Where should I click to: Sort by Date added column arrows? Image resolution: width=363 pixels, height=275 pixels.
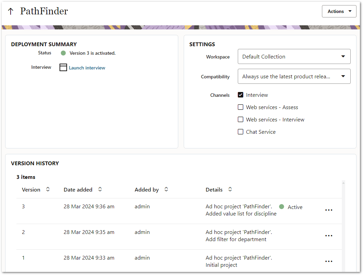pyautogui.click(x=100, y=189)
